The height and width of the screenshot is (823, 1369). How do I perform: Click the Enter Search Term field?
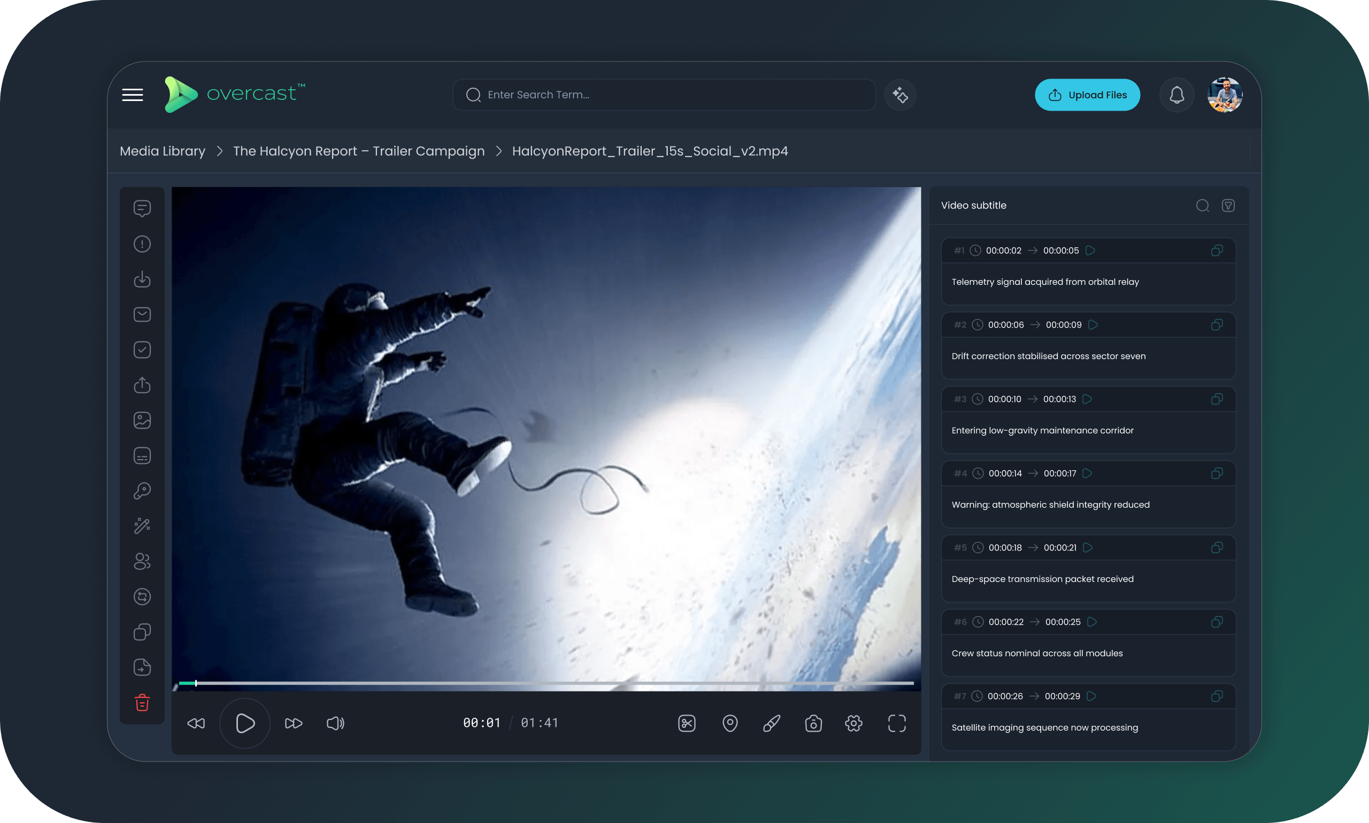click(x=664, y=95)
